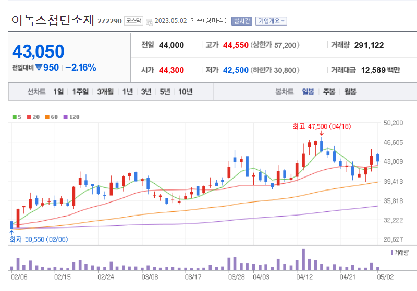The width and height of the screenshot is (417, 291).
Task: Click the purple 120-day moving average swatch
Action: coord(66,117)
